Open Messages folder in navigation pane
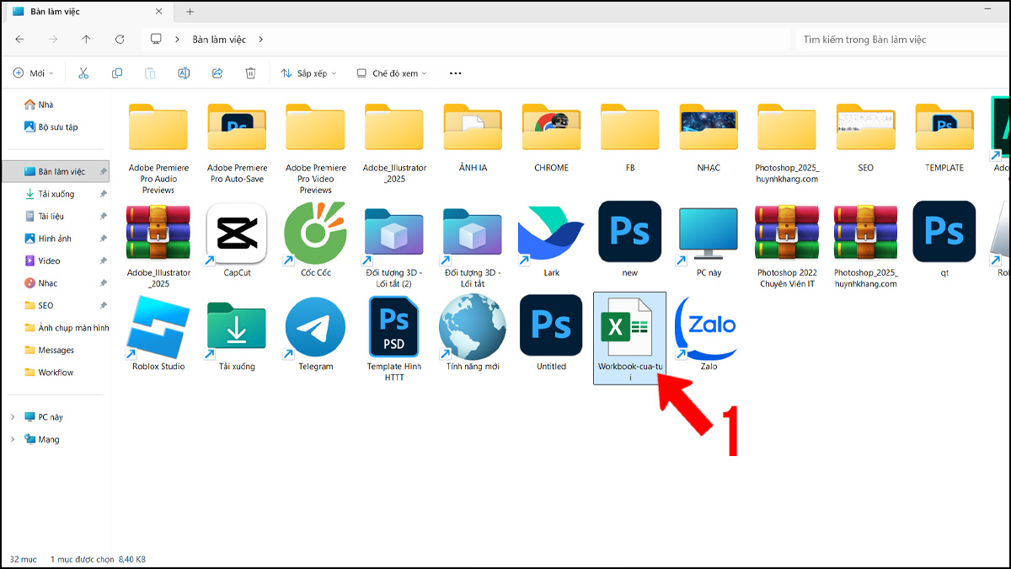This screenshot has width=1011, height=569. pos(49,350)
